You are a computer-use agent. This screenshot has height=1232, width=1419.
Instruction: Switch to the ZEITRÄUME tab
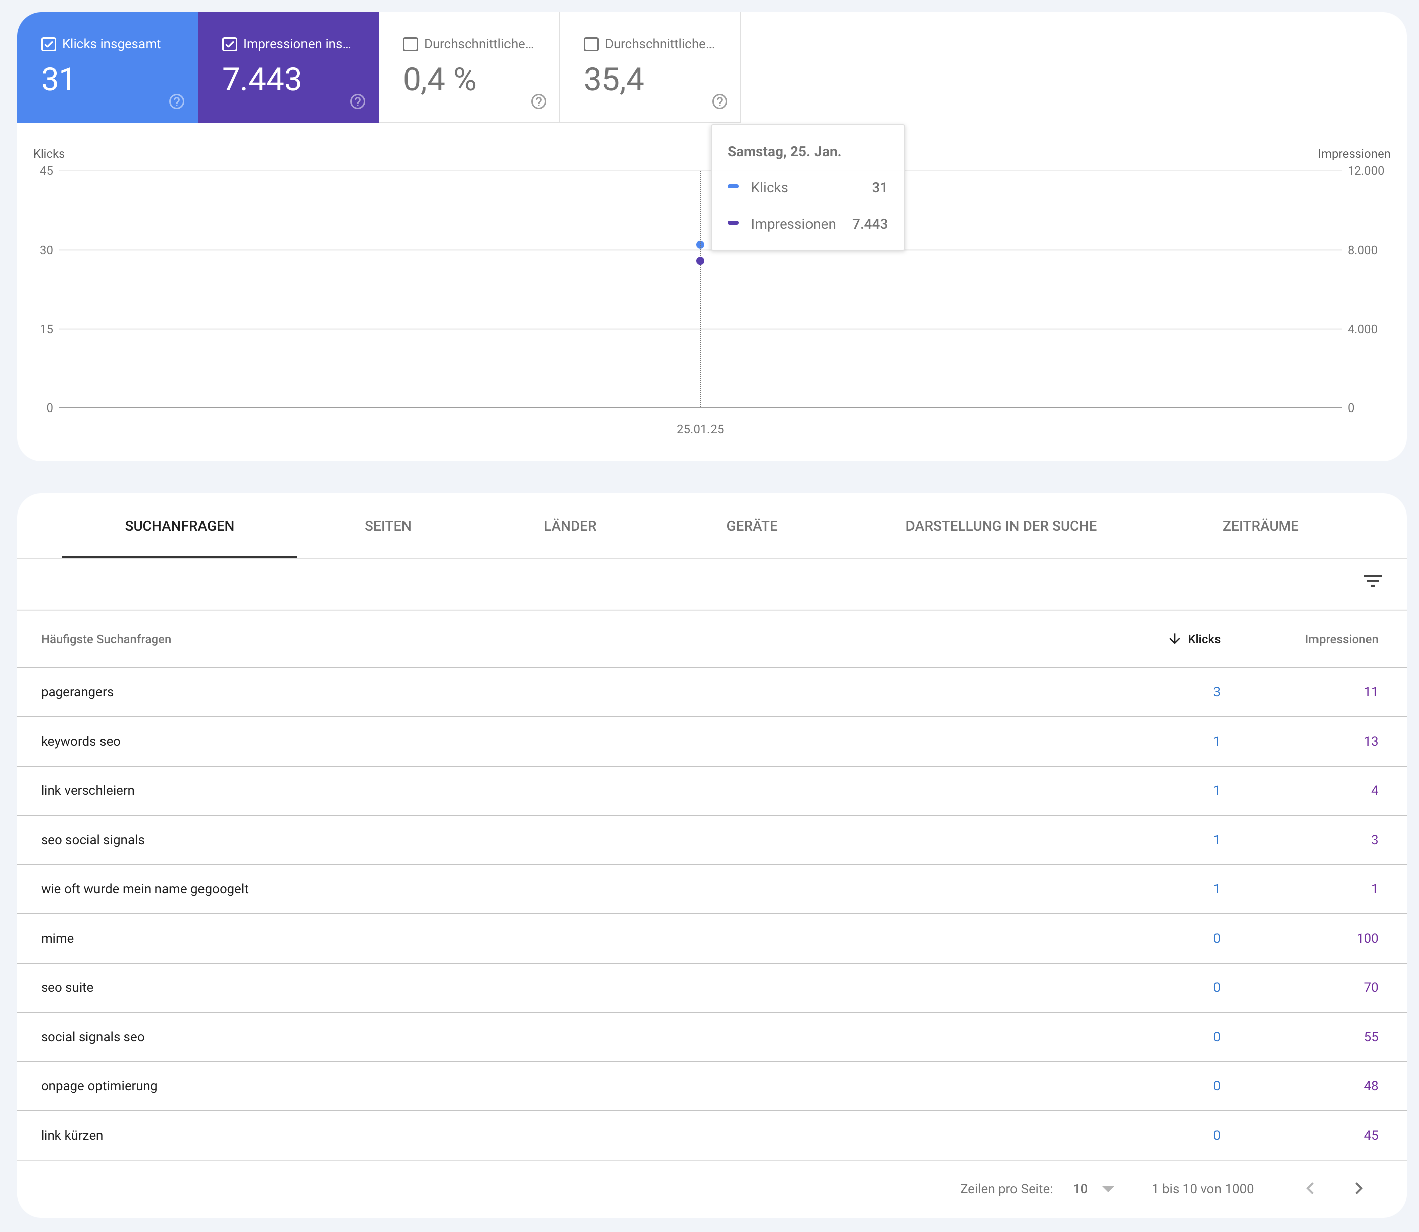pyautogui.click(x=1259, y=526)
